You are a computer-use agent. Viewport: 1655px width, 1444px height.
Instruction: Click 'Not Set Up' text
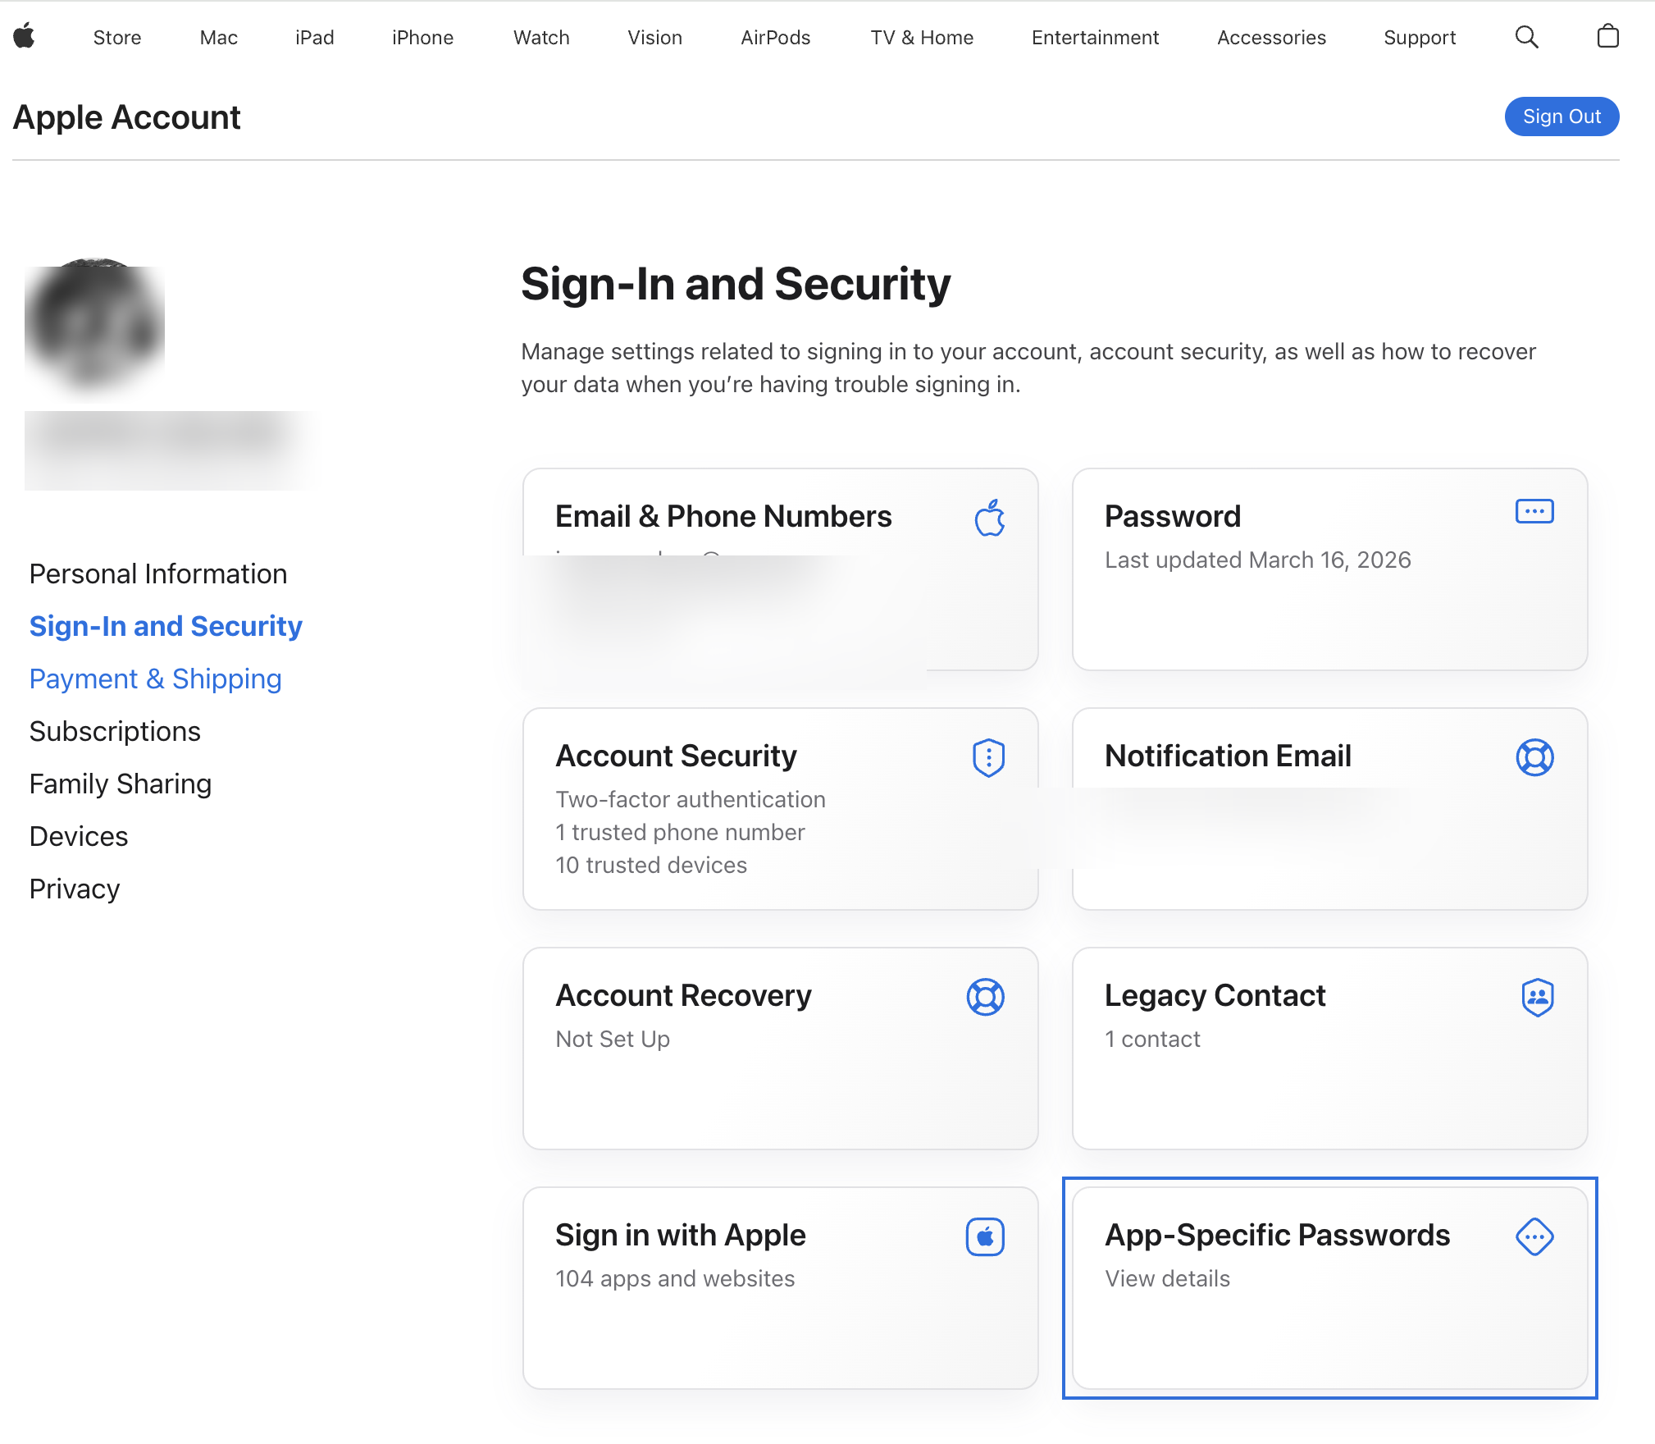tap(613, 1039)
